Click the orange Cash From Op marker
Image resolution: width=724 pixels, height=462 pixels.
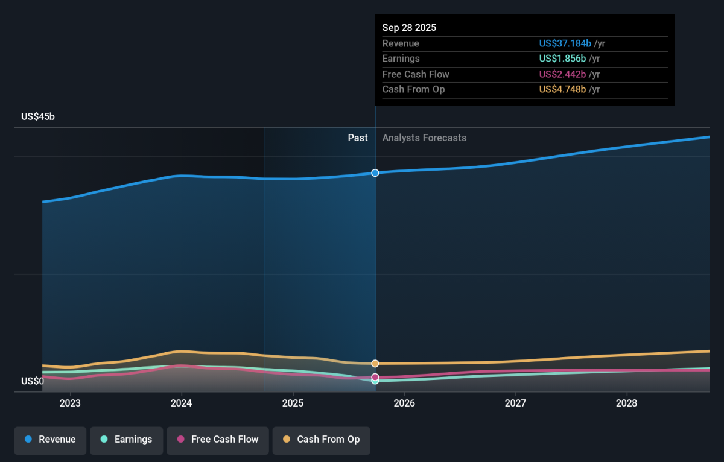(375, 364)
